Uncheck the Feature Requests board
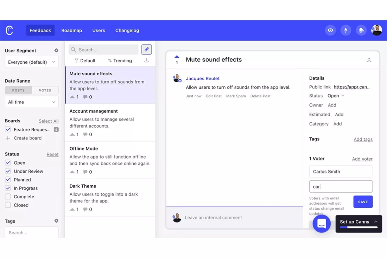The height and width of the screenshot is (258, 387). (x=8, y=129)
